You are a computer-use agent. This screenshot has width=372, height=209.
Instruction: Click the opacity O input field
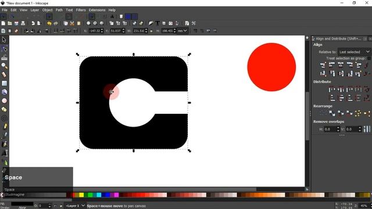pos(43,206)
